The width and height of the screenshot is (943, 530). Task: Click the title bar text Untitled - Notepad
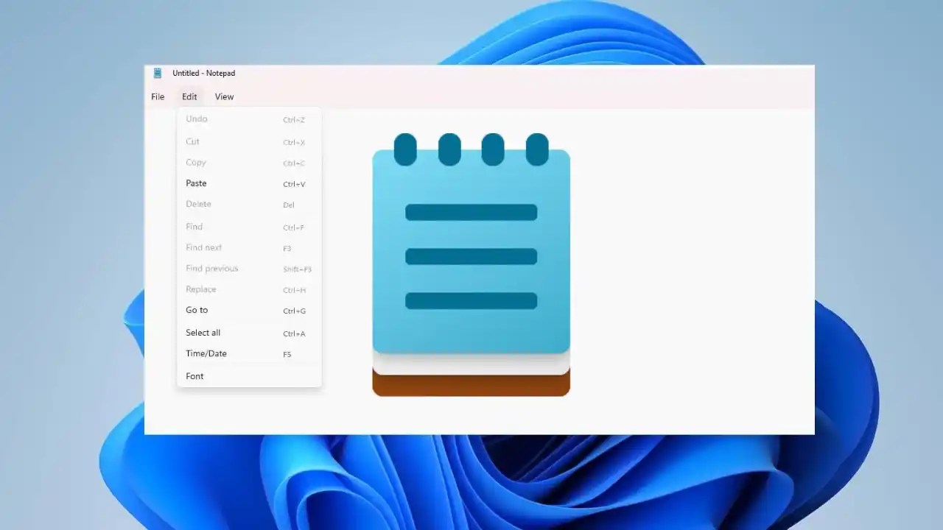coord(203,73)
